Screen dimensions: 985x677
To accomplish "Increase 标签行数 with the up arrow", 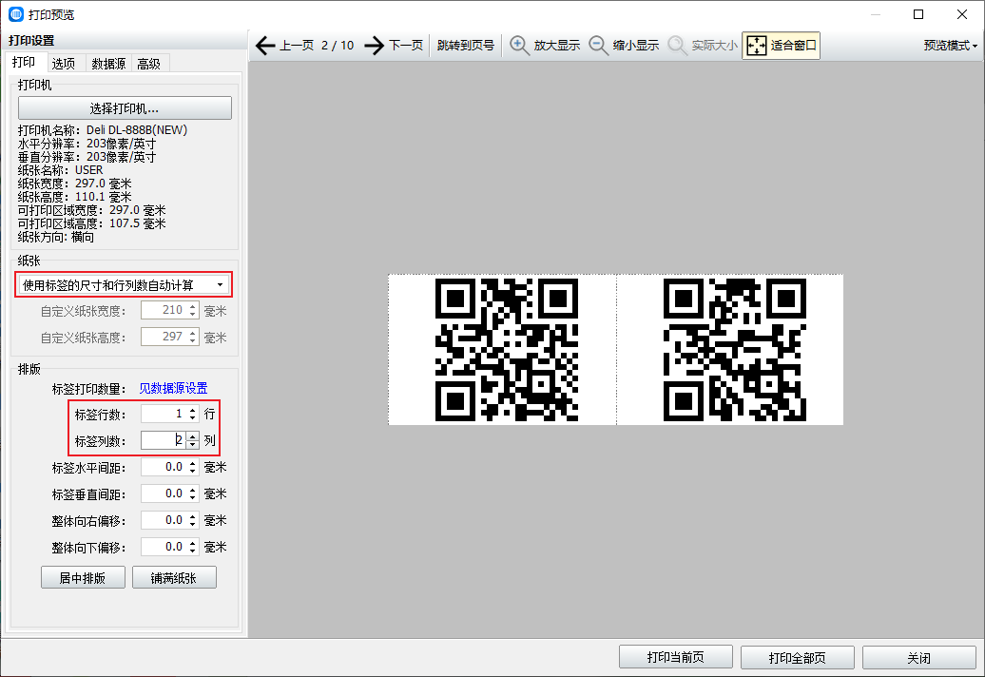I will click(193, 410).
